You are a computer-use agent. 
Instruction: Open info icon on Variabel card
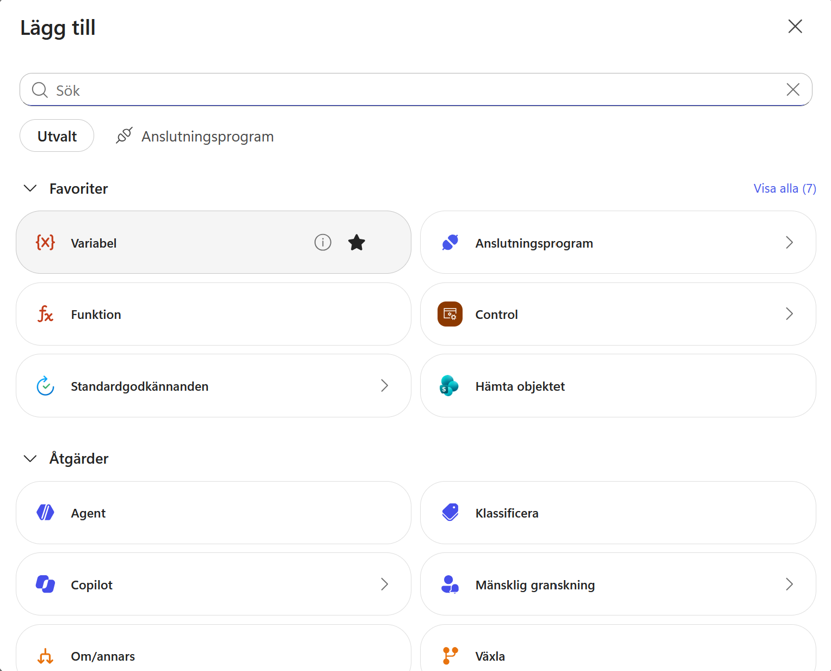[323, 242]
